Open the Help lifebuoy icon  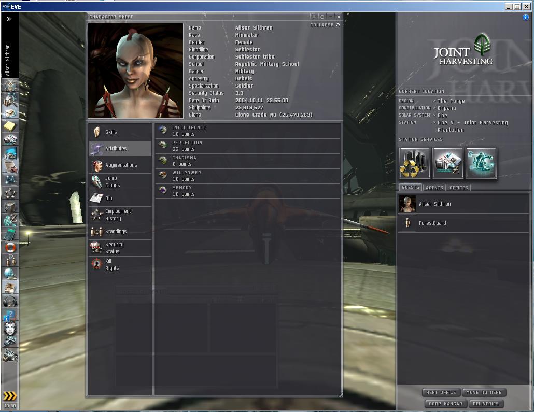click(x=10, y=247)
